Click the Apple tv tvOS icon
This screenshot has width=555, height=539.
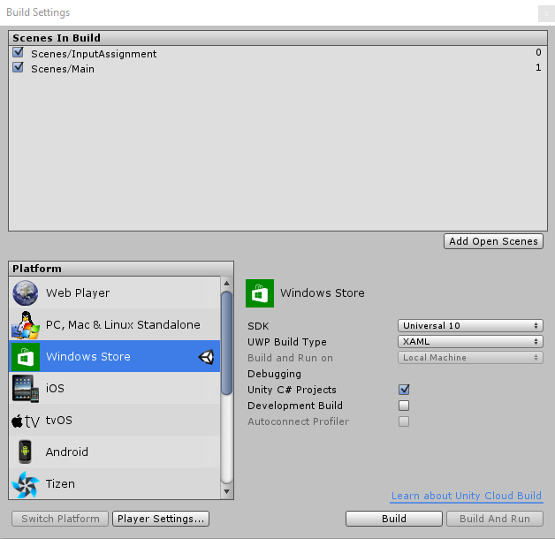point(25,421)
